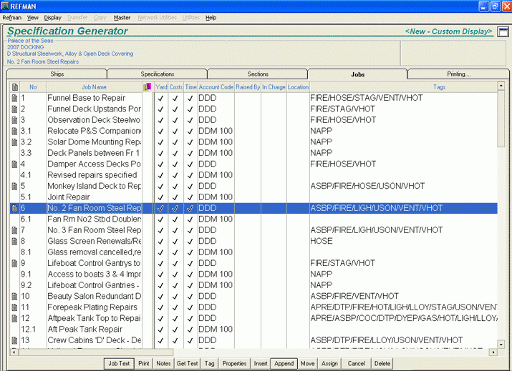Toggle Time checkmark for Forepeak Plating Repairs
This screenshot has width=512, height=371.
190,307
